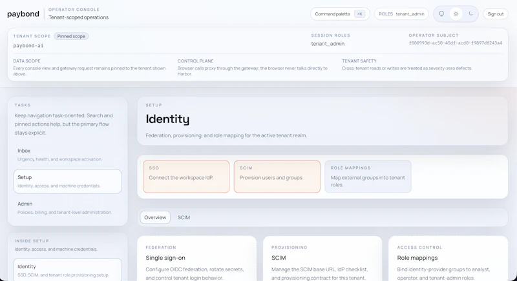
Task: Open the Role mappings access control card
Action: (x=448, y=258)
